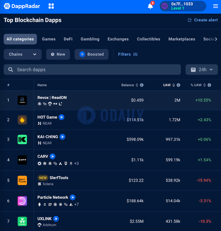Click KAI-CHING balance $598.09k

point(135,139)
